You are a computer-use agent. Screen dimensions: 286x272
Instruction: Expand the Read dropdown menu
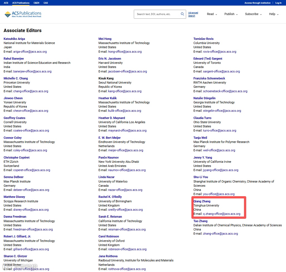pos(212,14)
